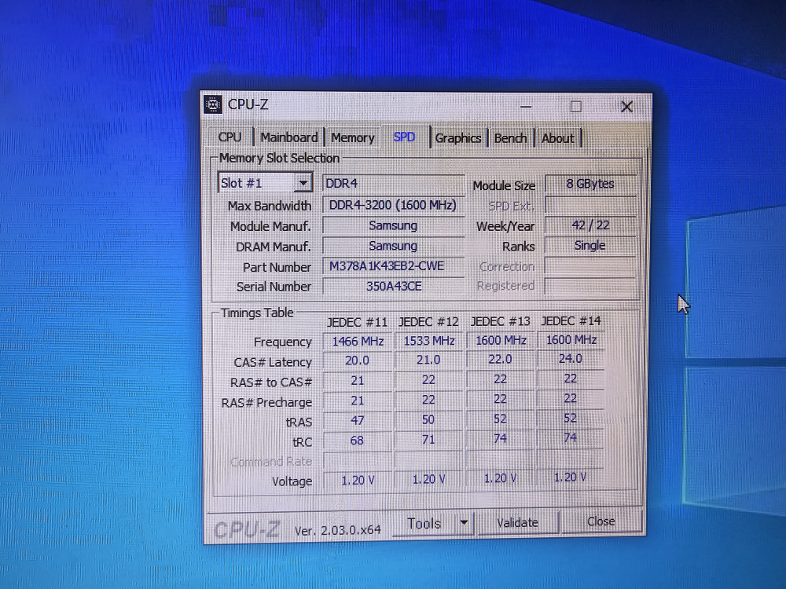The height and width of the screenshot is (589, 786).
Task: Expand the Tools button dropdown arrow
Action: click(465, 522)
